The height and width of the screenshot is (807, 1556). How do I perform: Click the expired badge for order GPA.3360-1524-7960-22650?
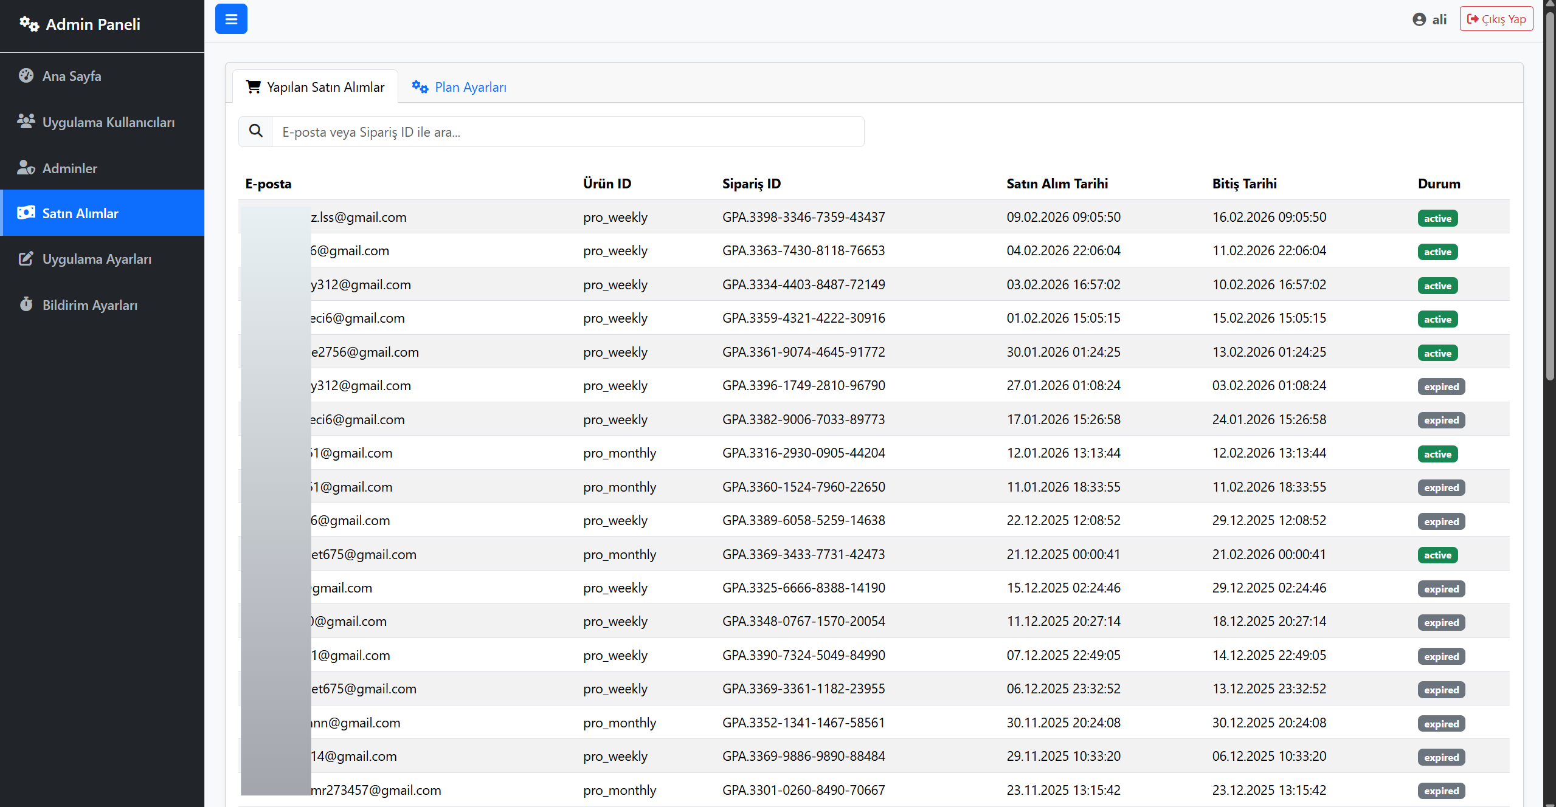(1441, 487)
